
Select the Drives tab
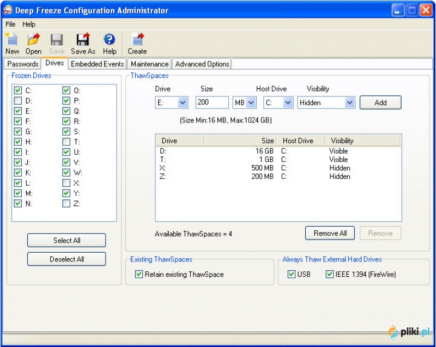point(55,63)
